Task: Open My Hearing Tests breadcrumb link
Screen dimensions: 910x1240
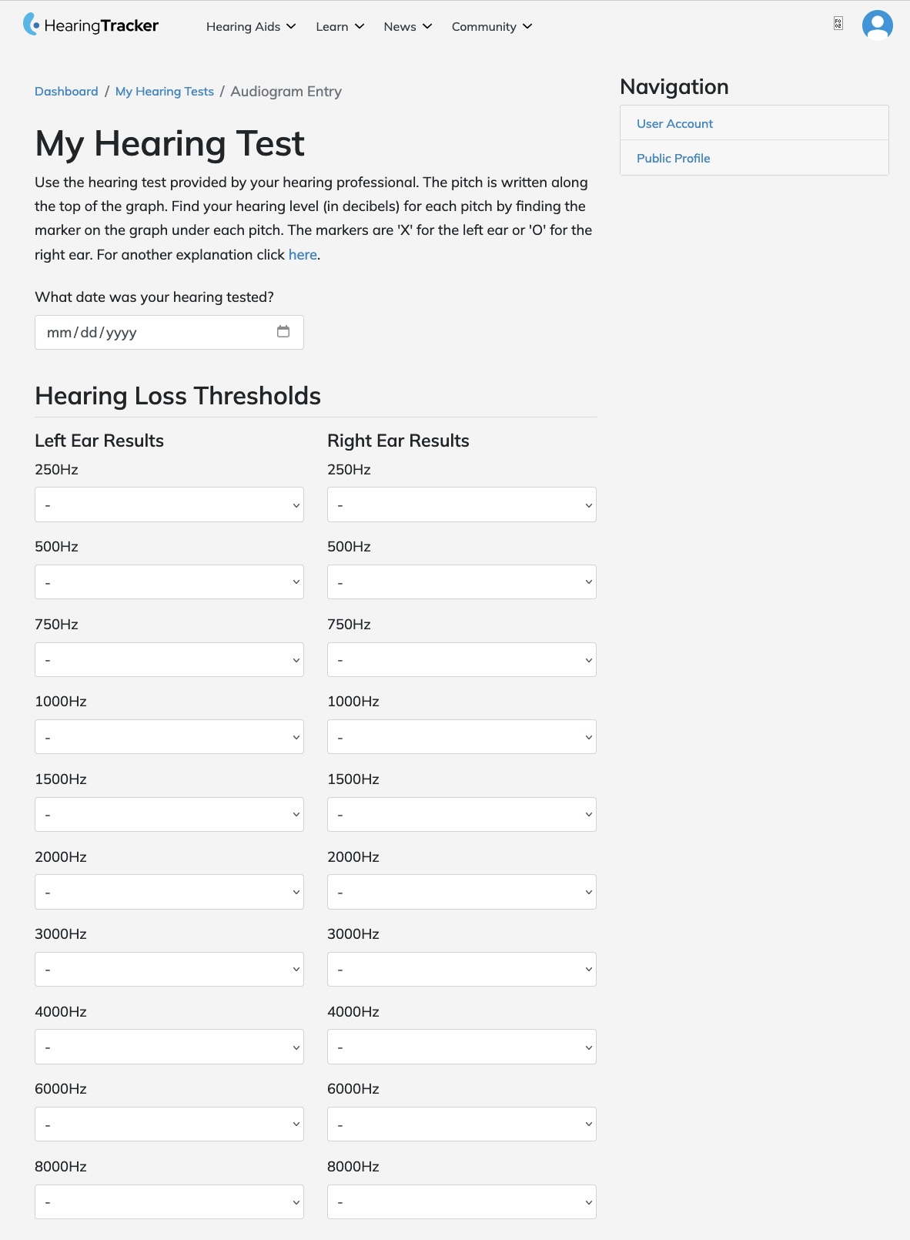Action: [165, 91]
